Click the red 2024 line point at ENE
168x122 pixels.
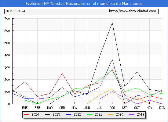[x=25, y=82]
